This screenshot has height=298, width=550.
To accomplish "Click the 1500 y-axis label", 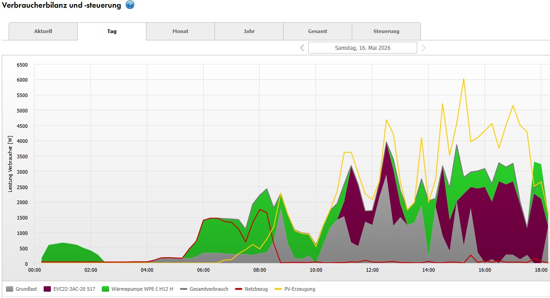I will point(22,218).
